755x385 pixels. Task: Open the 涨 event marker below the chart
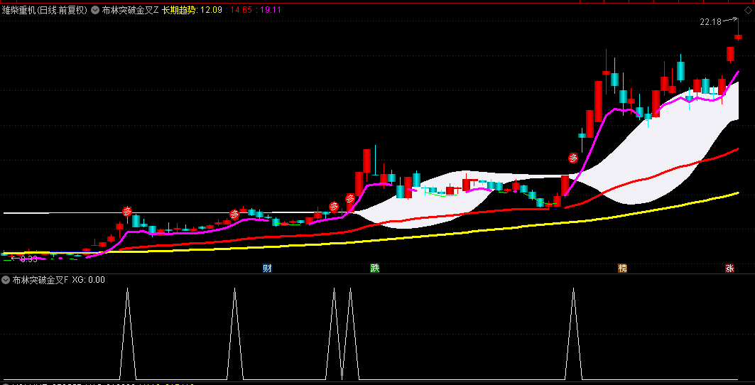pos(729,269)
